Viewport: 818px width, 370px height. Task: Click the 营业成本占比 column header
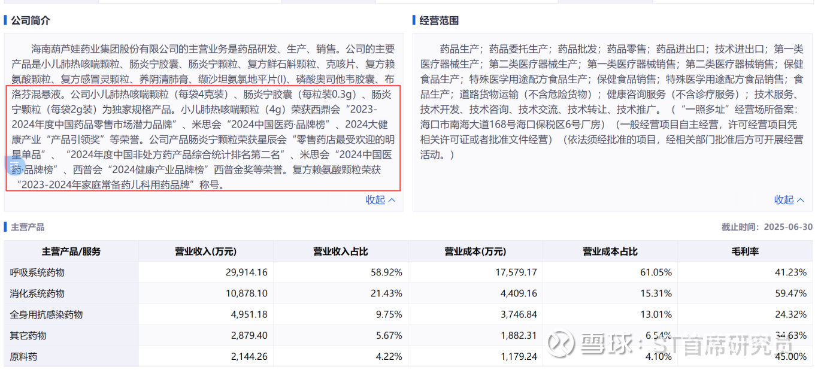pos(610,251)
